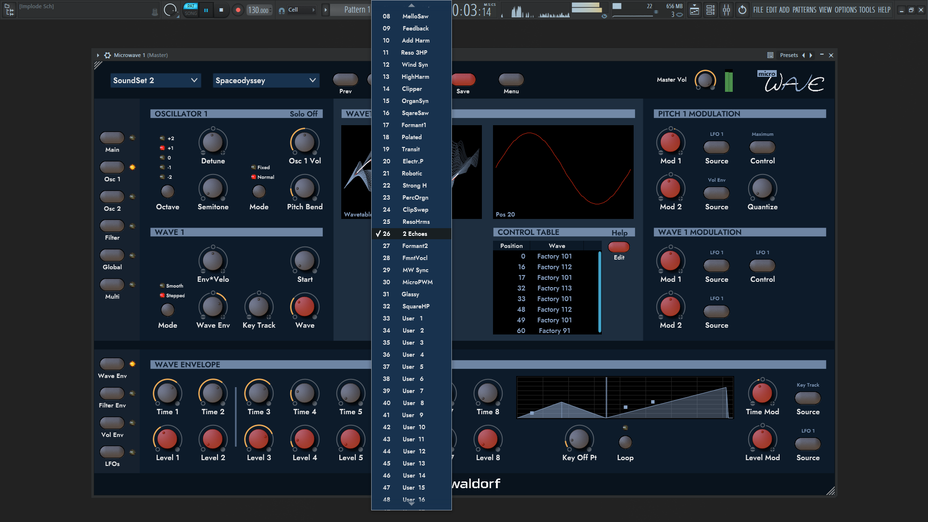Click the Edit button in Control Table
The image size is (928, 522).
point(619,247)
